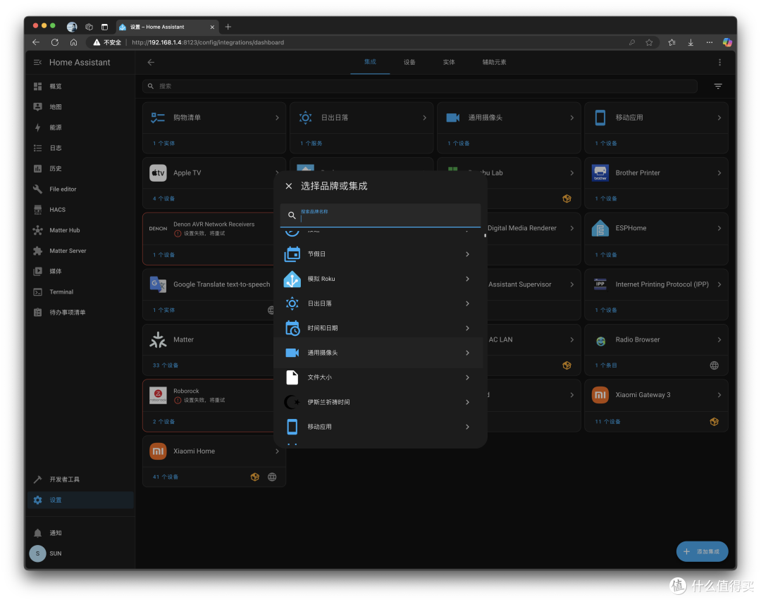Click the 33 个设备 link under Matter
This screenshot has width=761, height=602.
click(x=166, y=365)
